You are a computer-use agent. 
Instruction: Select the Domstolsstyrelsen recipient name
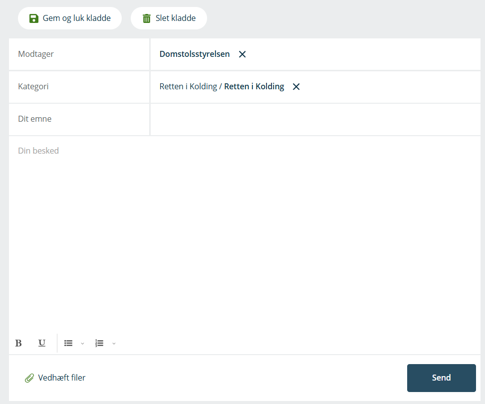[195, 54]
